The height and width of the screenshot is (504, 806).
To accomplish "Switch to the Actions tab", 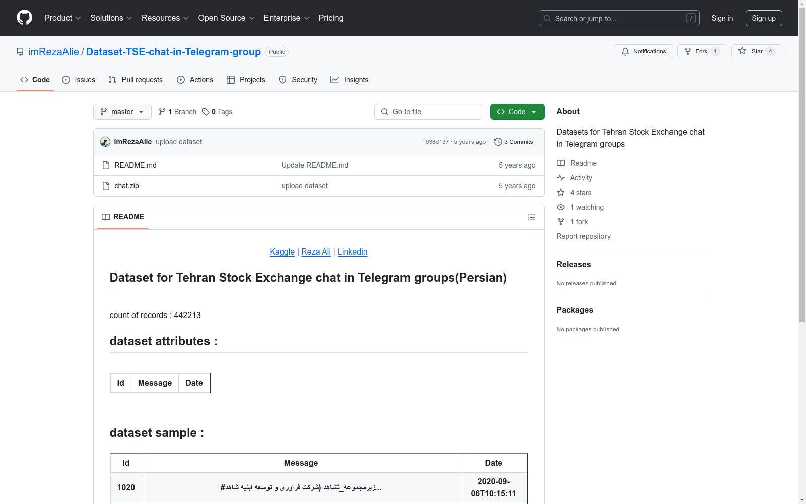I will click(x=195, y=80).
